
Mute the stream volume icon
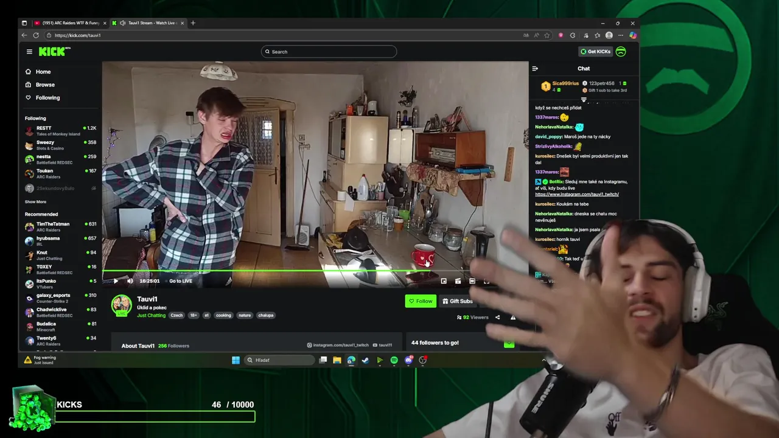click(x=130, y=281)
